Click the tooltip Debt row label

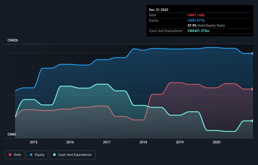click(x=152, y=15)
